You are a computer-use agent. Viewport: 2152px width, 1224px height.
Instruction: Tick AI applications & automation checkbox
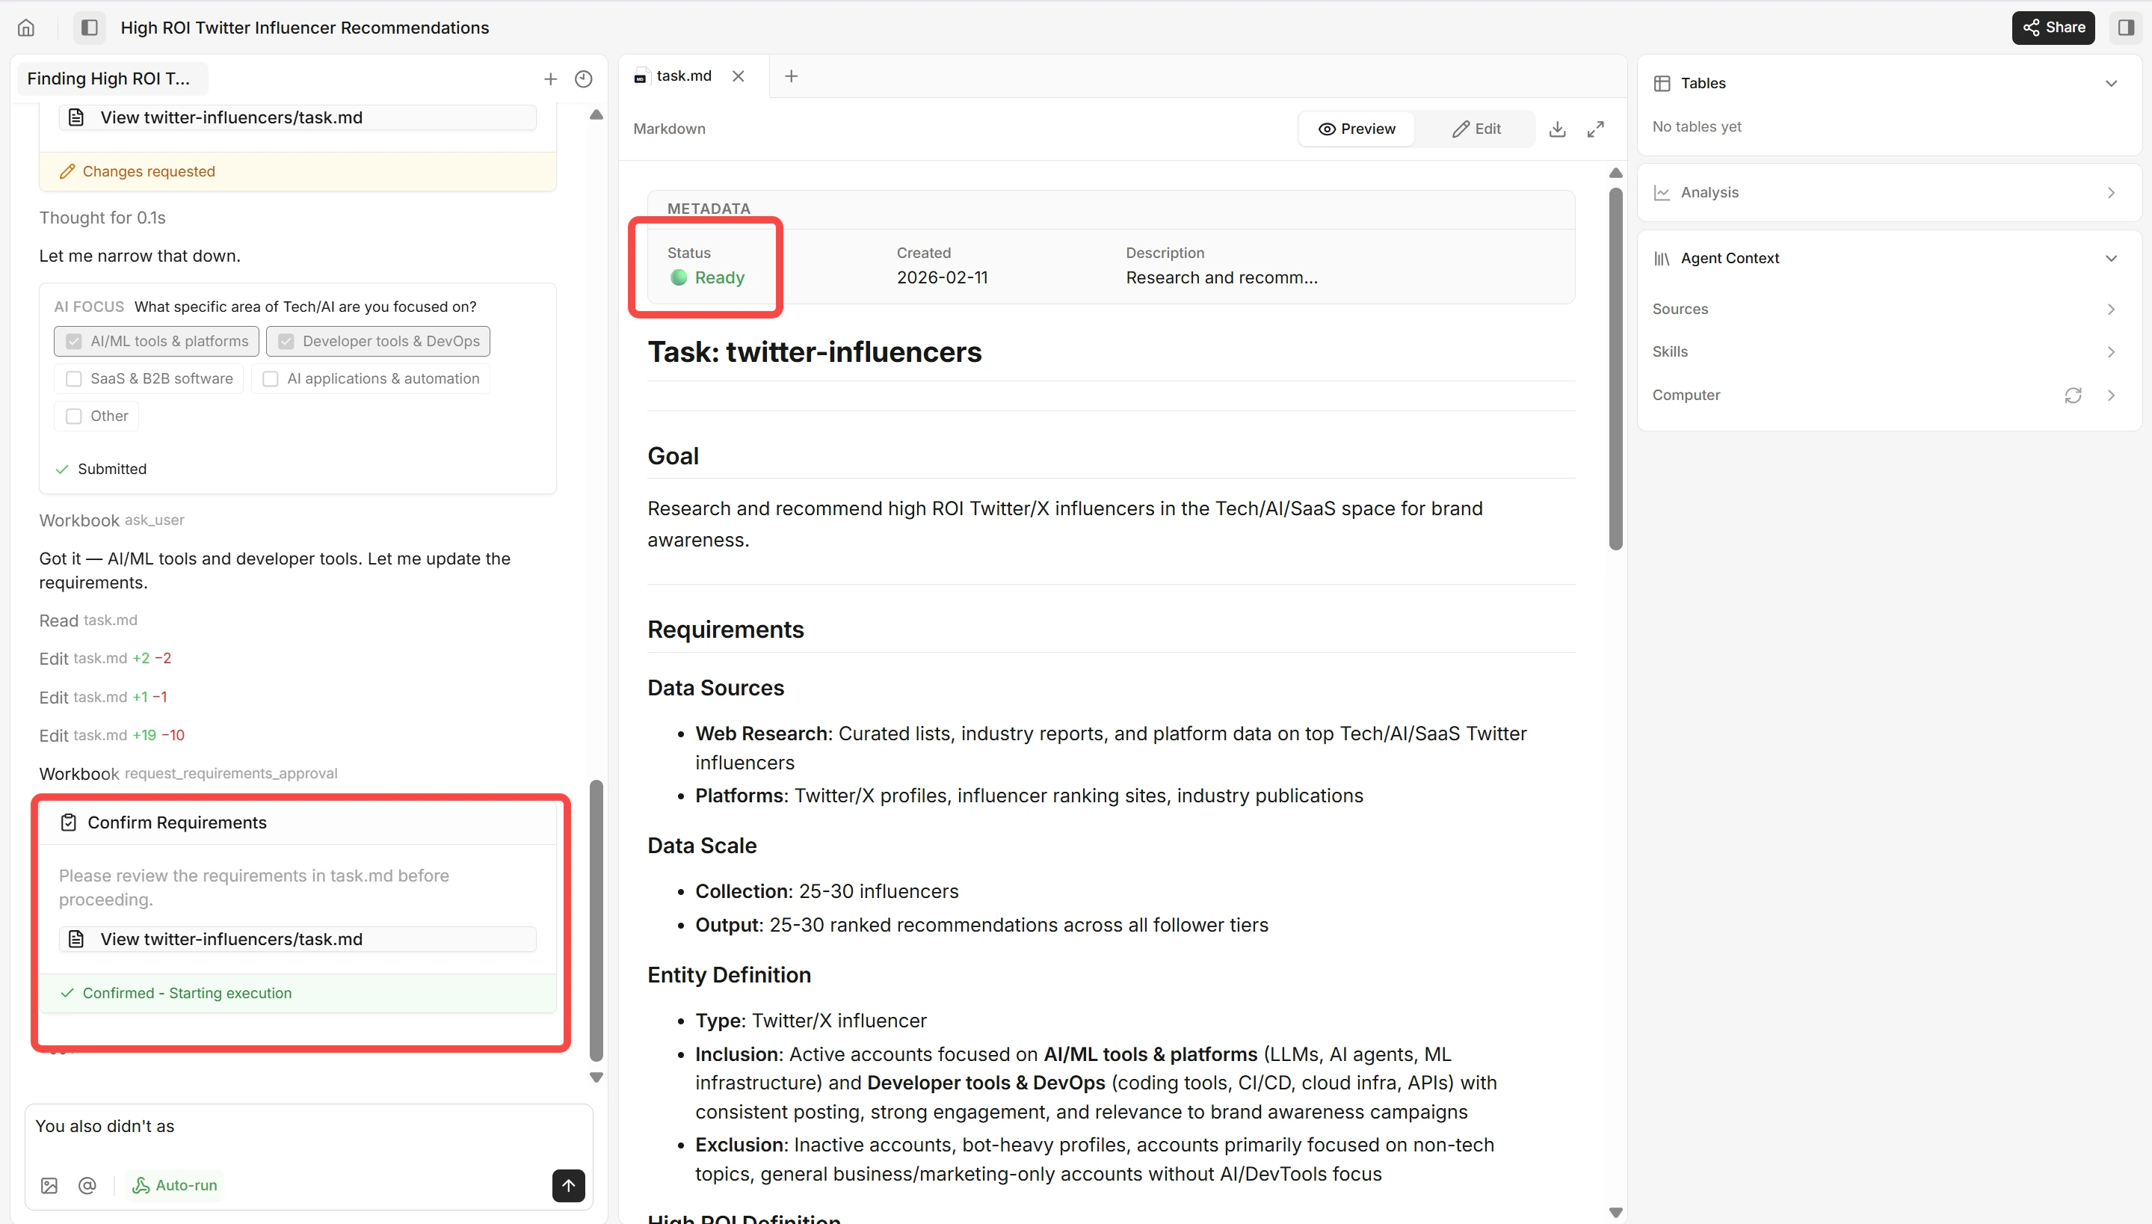pyautogui.click(x=271, y=379)
